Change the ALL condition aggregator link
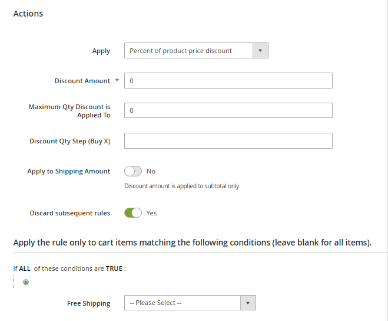Image resolution: width=388 pixels, height=321 pixels. coord(25,268)
